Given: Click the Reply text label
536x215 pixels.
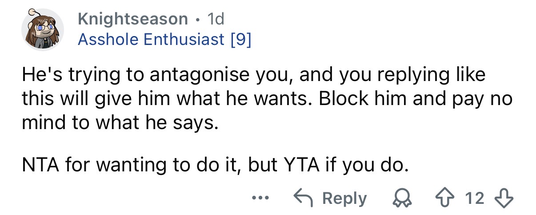Looking at the screenshot, I should click(x=344, y=198).
